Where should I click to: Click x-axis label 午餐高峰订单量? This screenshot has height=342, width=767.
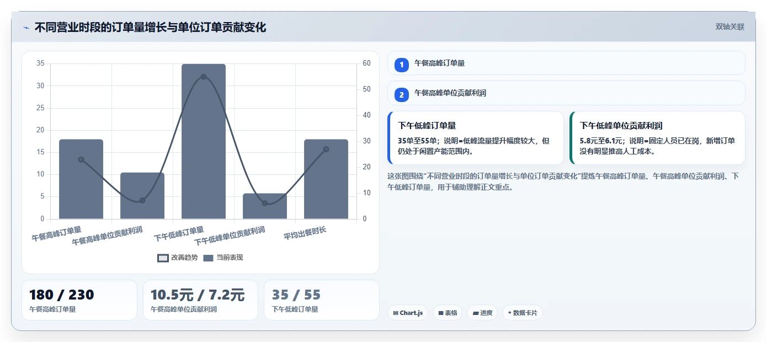click(56, 234)
